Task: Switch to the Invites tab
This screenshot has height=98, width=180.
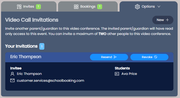Action: click(x=29, y=7)
